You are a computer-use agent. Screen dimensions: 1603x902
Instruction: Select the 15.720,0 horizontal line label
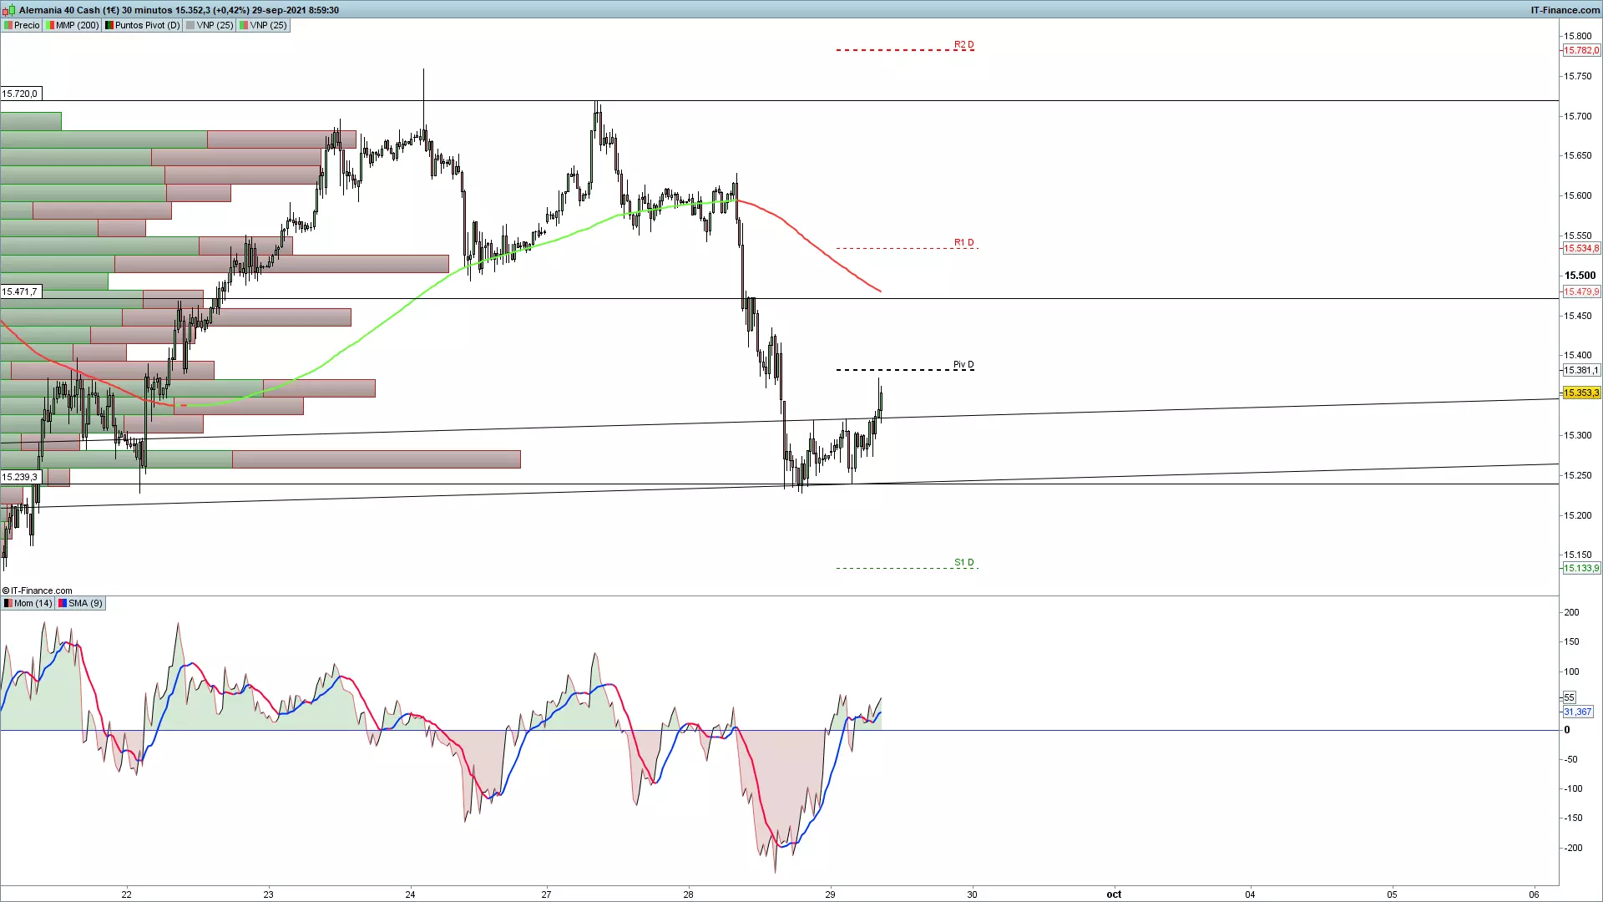point(20,94)
